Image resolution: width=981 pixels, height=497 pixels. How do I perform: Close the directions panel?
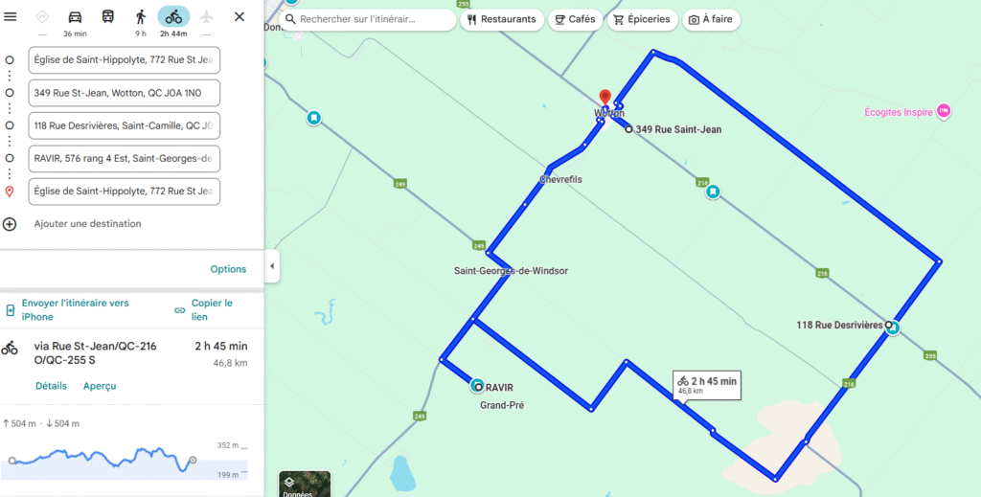tap(240, 16)
